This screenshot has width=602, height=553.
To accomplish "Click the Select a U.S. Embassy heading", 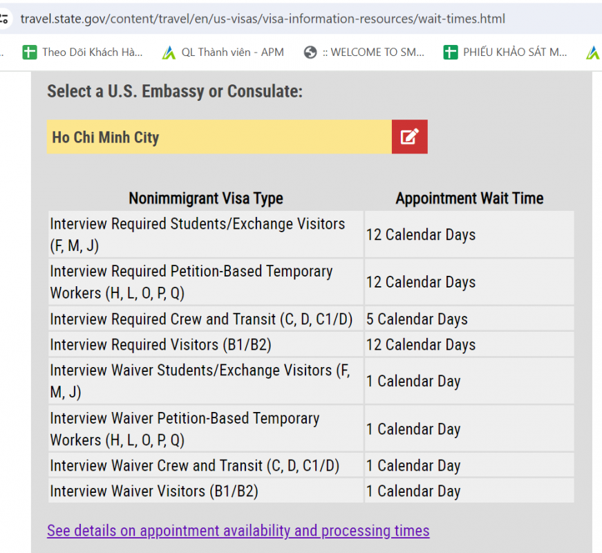I will (175, 91).
